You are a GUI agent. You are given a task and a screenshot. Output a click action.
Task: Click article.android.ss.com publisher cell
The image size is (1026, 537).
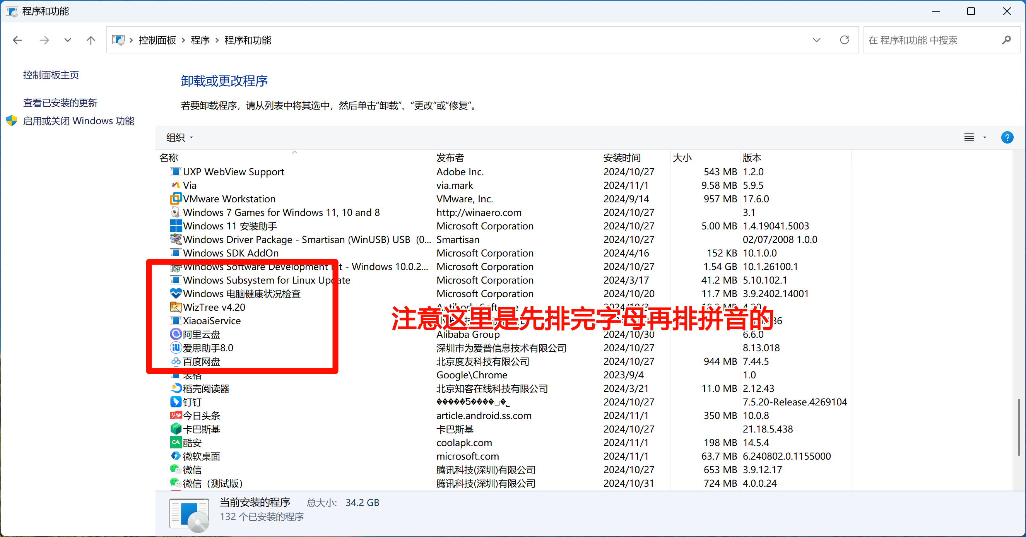pyautogui.click(x=484, y=416)
